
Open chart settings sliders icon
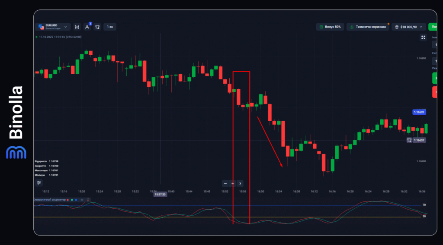point(39,182)
